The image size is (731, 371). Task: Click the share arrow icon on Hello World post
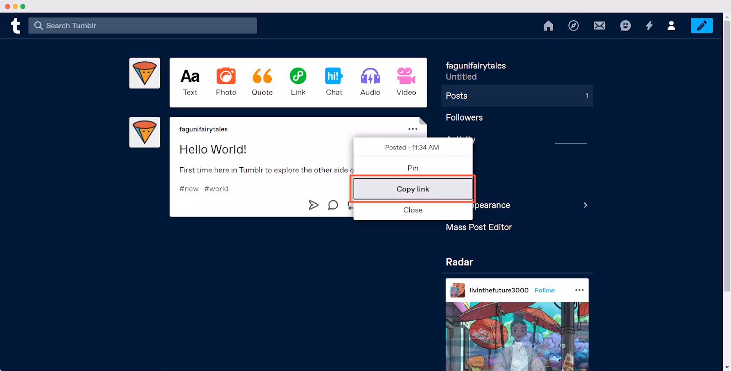313,205
